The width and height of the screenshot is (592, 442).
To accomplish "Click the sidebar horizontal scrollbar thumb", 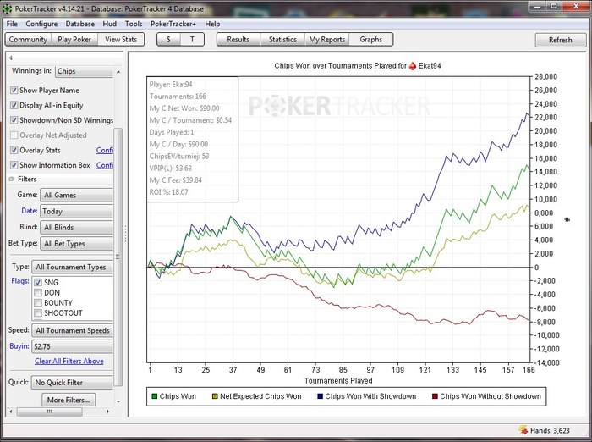I will click(49, 412).
